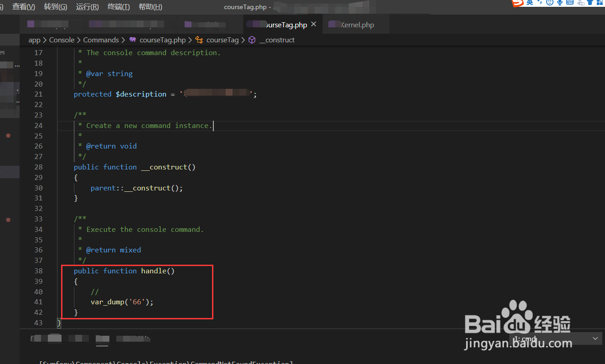Viewport: 605px width, 364px height.
Task: Click 'public function __construct()' text
Action: [134, 167]
